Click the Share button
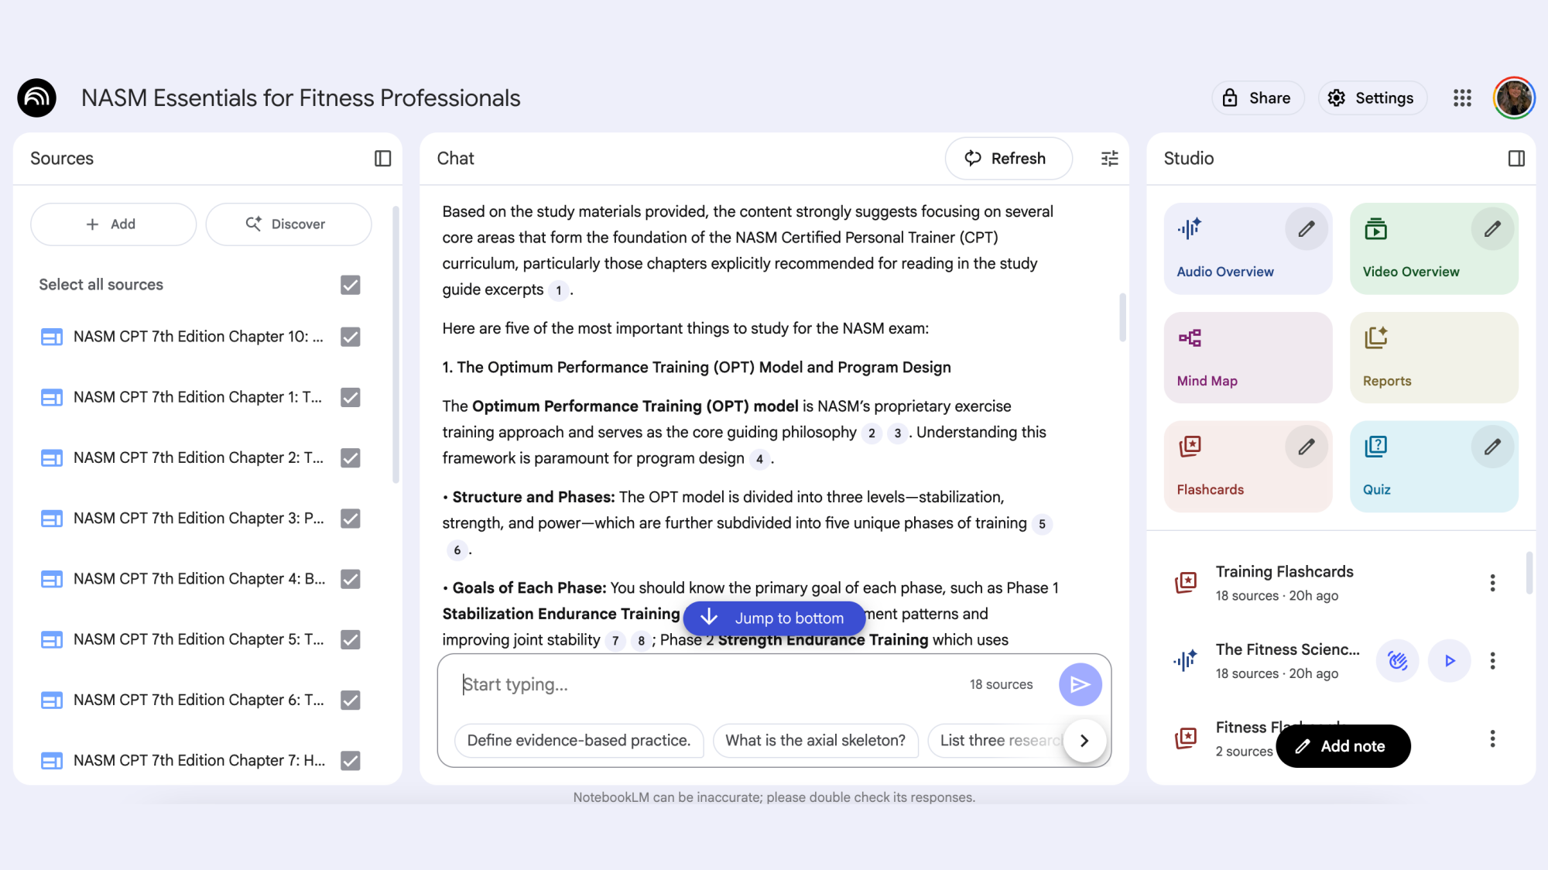Image resolution: width=1548 pixels, height=870 pixels. click(x=1257, y=98)
